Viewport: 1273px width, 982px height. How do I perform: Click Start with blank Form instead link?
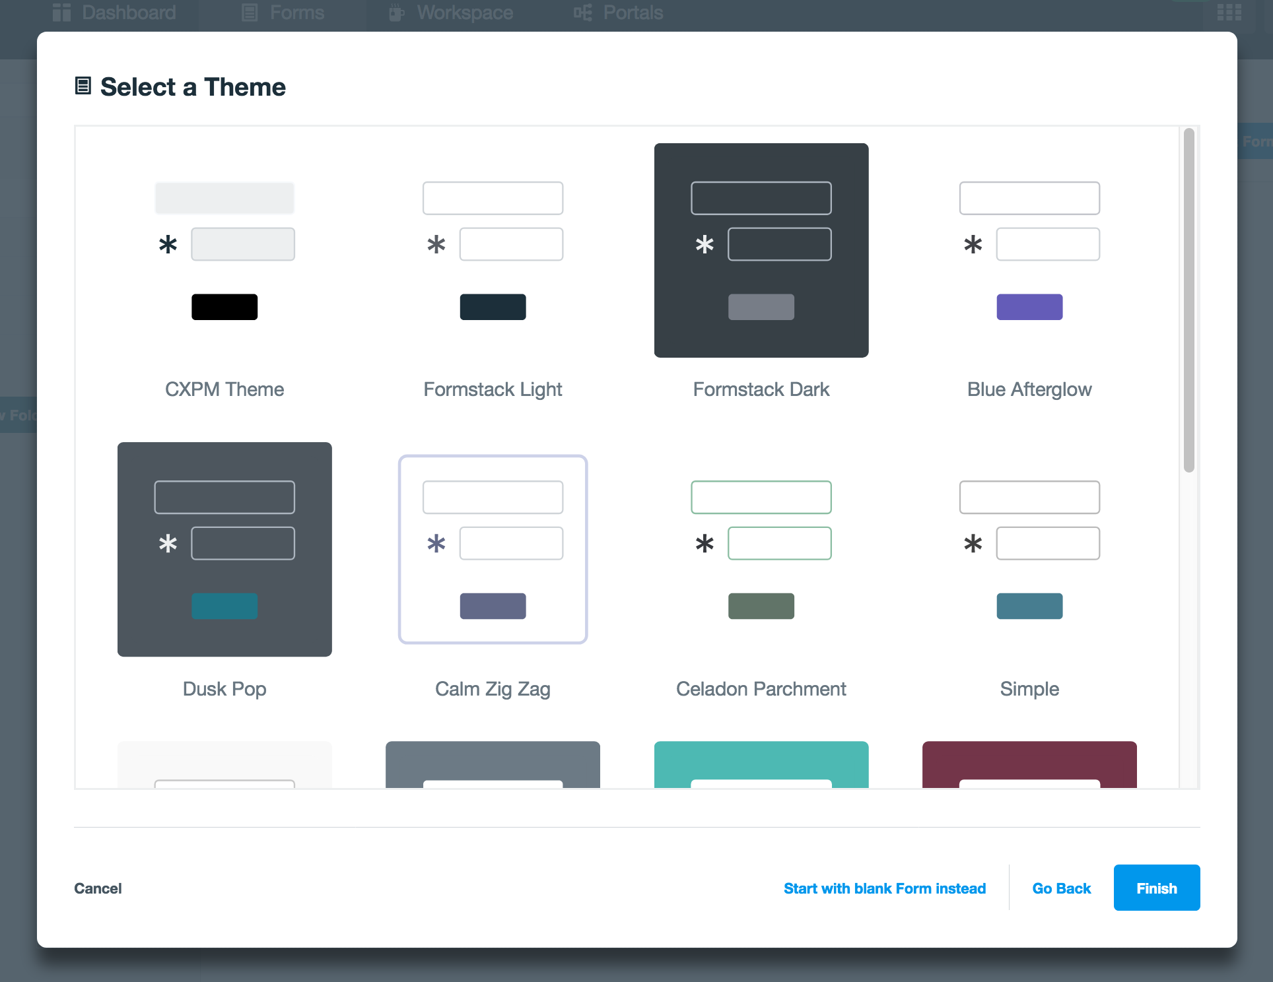(884, 888)
